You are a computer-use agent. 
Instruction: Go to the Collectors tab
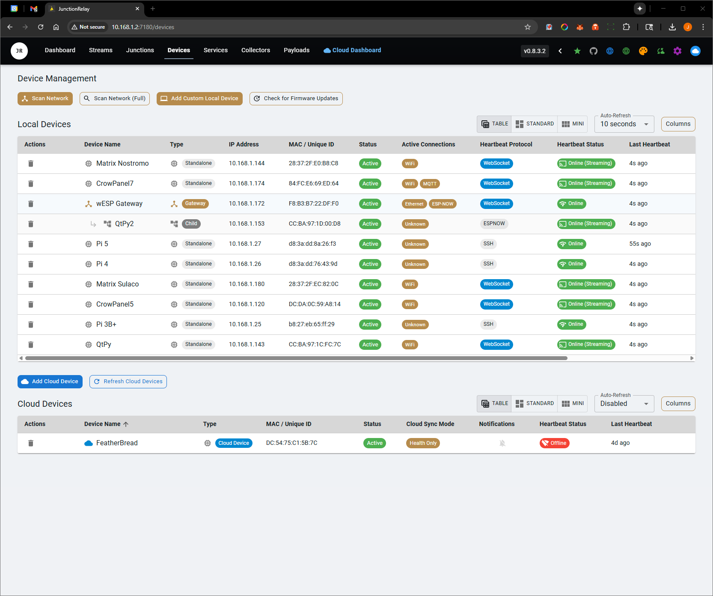point(255,50)
